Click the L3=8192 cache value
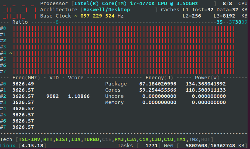250x149 pixels. [x=224, y=16]
